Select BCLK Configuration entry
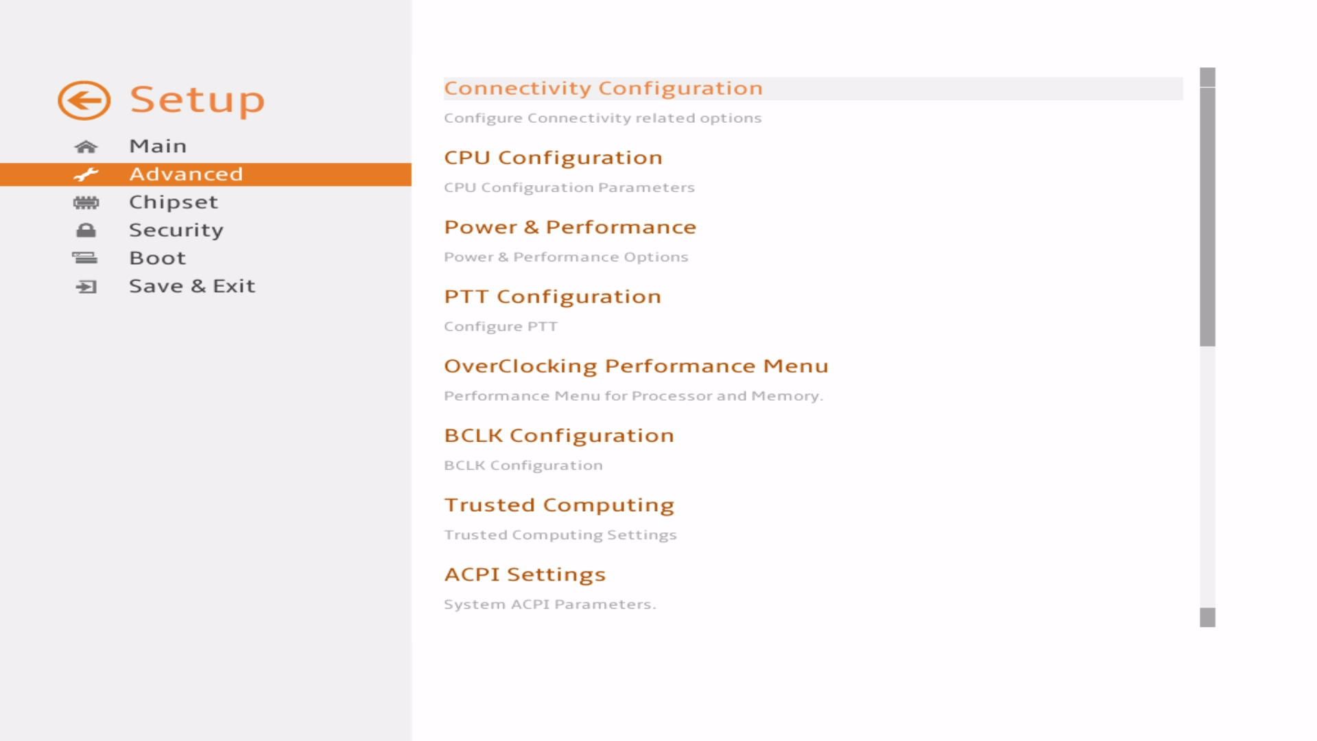Viewport: 1317px width, 741px height. 559,436
